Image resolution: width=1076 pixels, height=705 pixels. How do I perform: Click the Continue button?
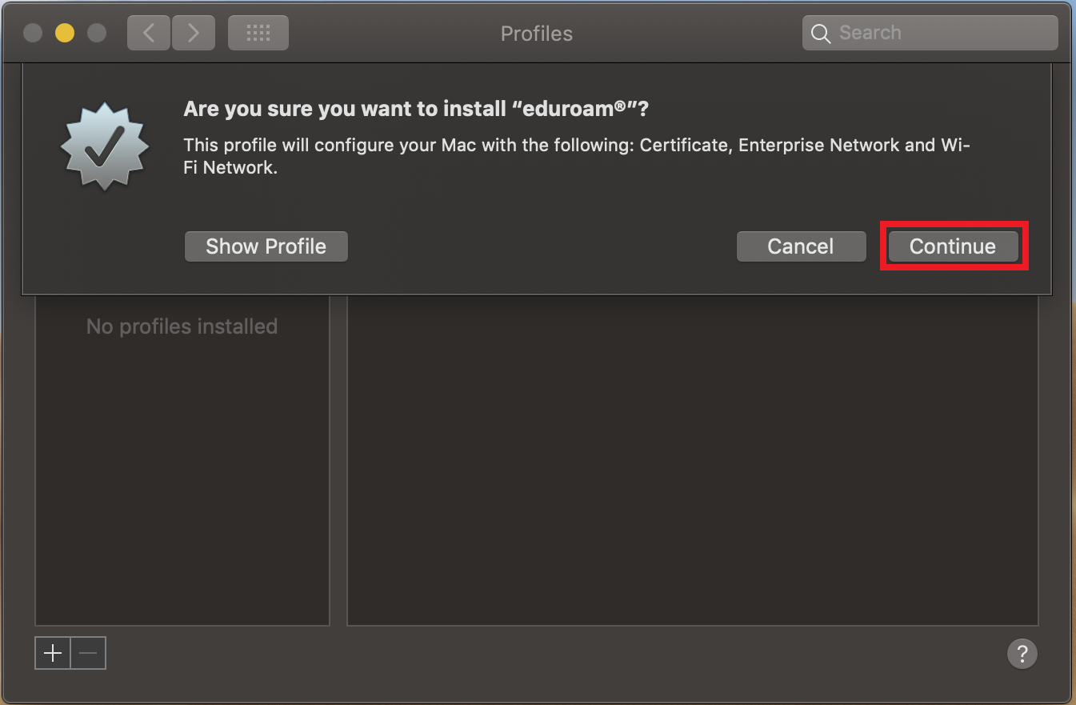click(x=952, y=246)
